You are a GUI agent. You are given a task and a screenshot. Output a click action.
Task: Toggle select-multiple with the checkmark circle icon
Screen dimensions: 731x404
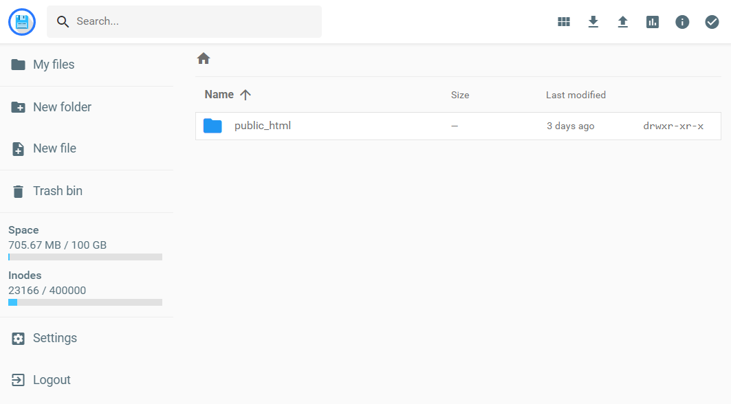click(x=712, y=22)
